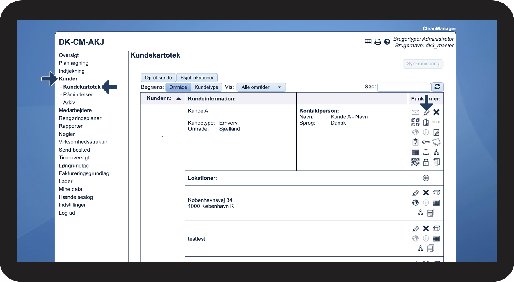Switch the Begræns filter to Kundetype

click(x=206, y=87)
